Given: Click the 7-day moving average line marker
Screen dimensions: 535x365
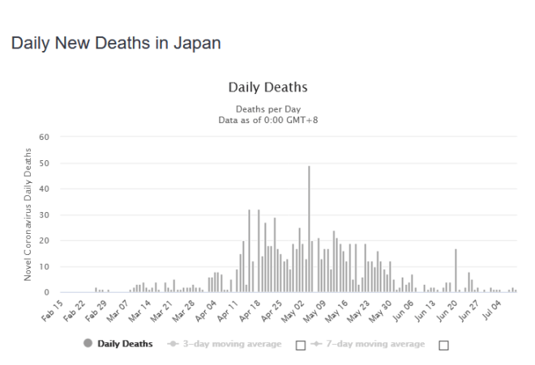Looking at the screenshot, I should click(315, 344).
